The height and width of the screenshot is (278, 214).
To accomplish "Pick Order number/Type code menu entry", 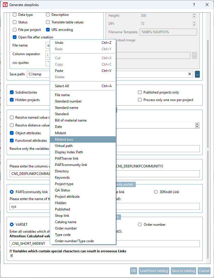I will [74, 241].
